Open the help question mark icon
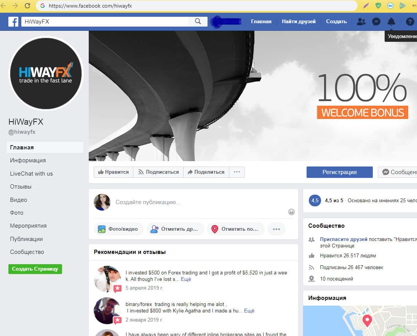 tap(410, 22)
